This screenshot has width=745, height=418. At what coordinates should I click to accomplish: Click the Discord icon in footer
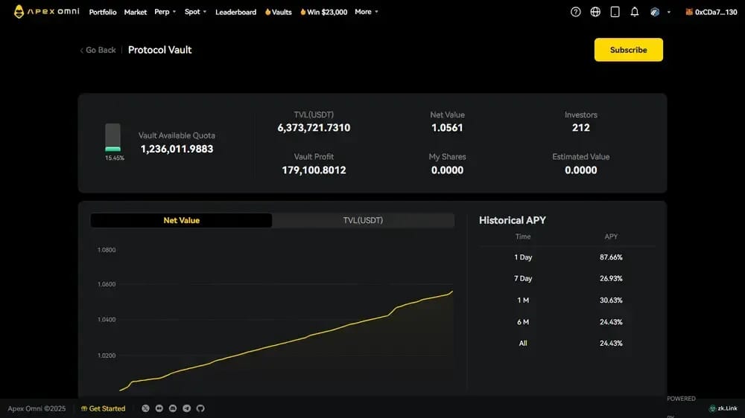click(x=173, y=408)
